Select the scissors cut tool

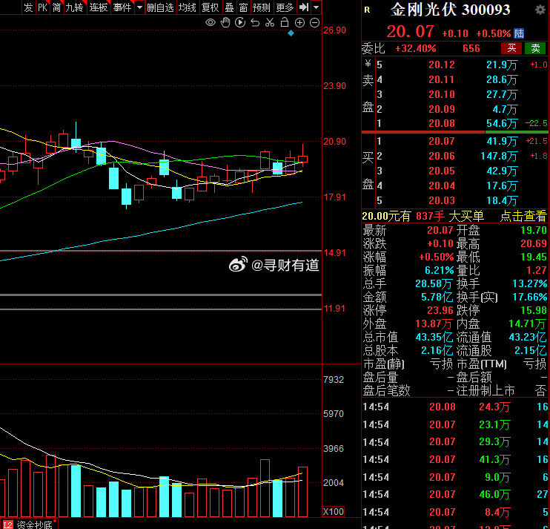tap(270, 23)
